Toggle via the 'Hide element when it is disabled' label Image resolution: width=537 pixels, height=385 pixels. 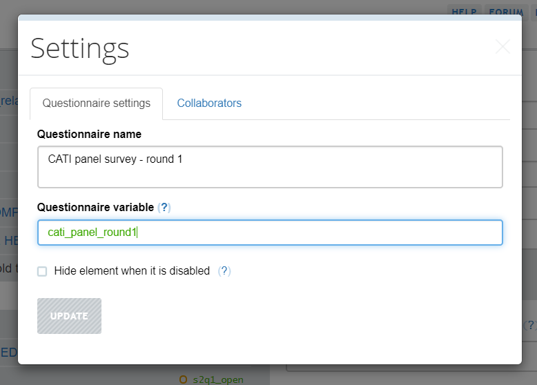(x=132, y=271)
